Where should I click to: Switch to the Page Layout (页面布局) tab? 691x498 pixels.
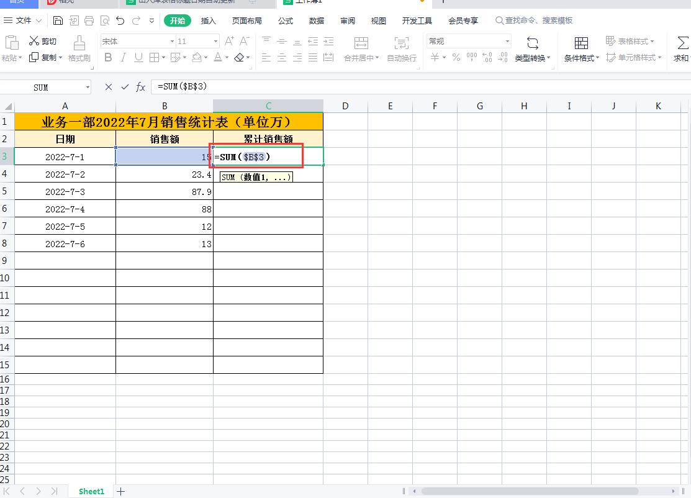[247, 20]
